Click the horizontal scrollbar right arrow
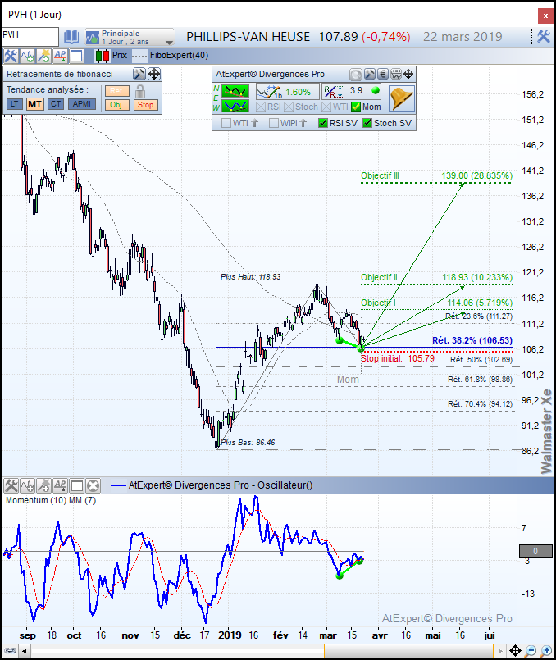 pyautogui.click(x=500, y=652)
